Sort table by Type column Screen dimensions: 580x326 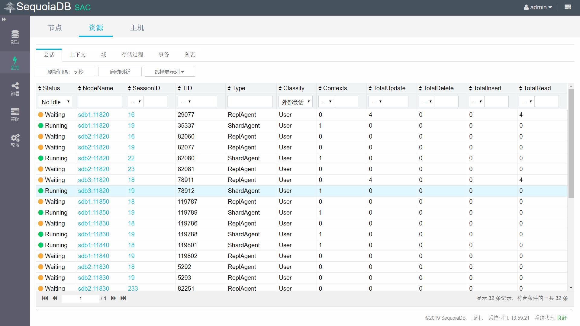236,88
